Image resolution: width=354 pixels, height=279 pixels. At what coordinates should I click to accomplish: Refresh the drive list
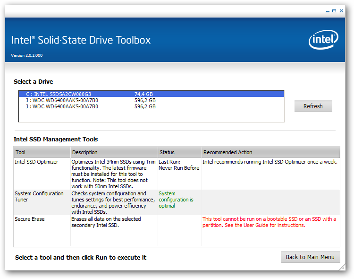coord(313,106)
